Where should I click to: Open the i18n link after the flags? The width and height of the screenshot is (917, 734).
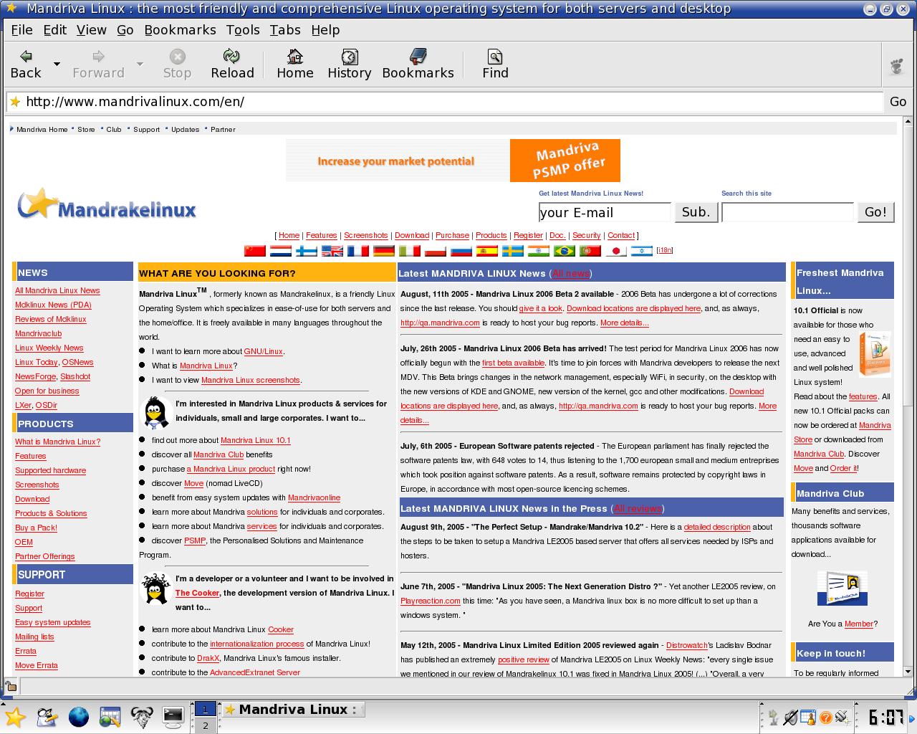tap(664, 250)
